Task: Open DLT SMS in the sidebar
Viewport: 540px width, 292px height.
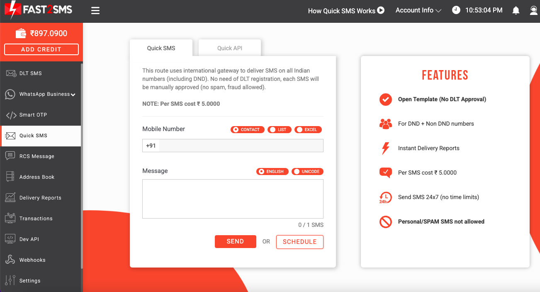Action: tap(41, 73)
